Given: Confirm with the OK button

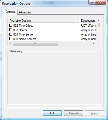Looking at the screenshot, I should point(52,113).
